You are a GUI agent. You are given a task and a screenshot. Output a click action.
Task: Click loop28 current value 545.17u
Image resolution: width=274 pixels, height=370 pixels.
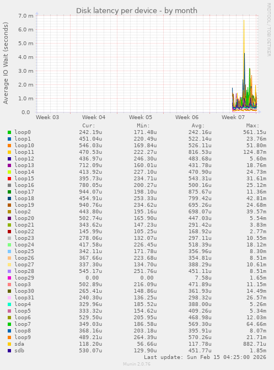90,271
